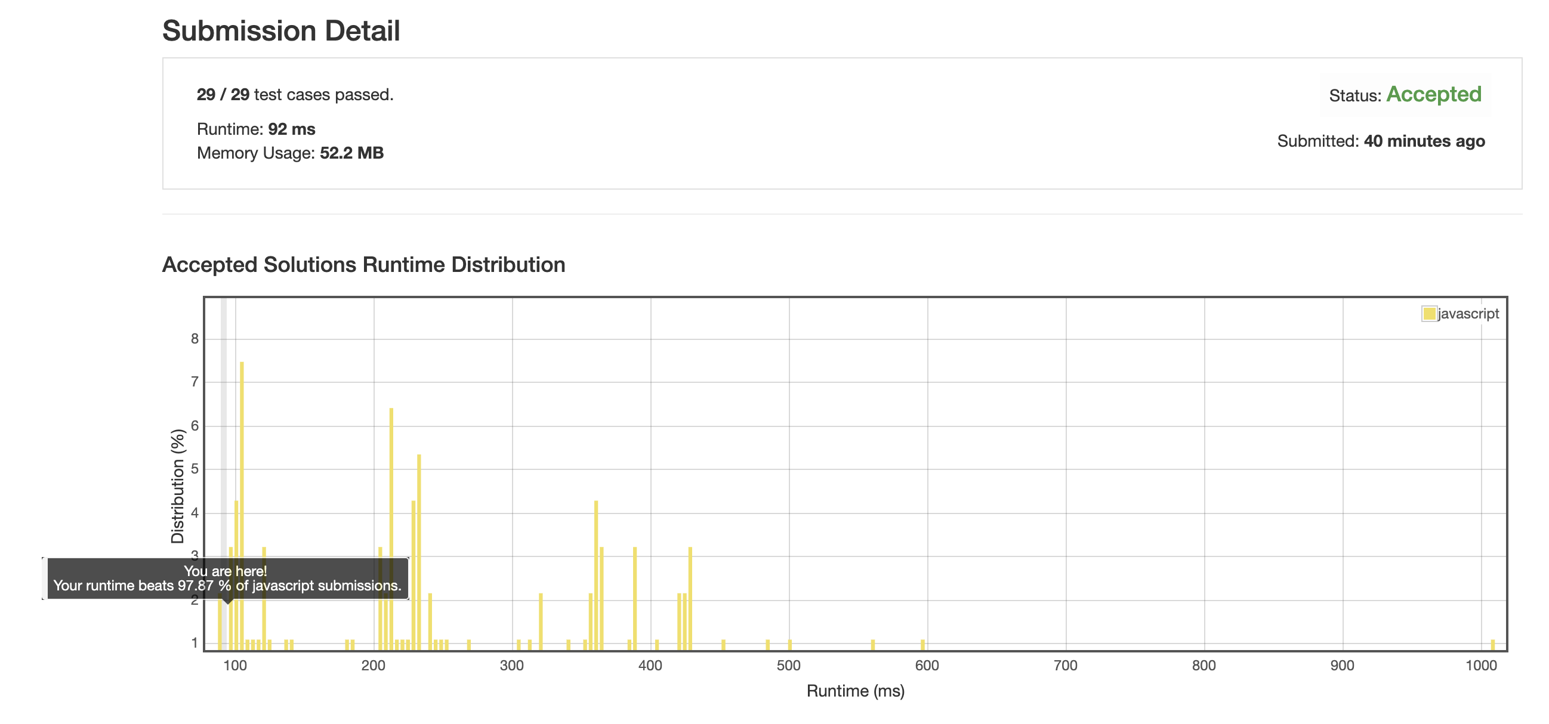Screen dimensions: 1549x724
Task: Click the 700 x-axis tick label
Action: point(1066,666)
